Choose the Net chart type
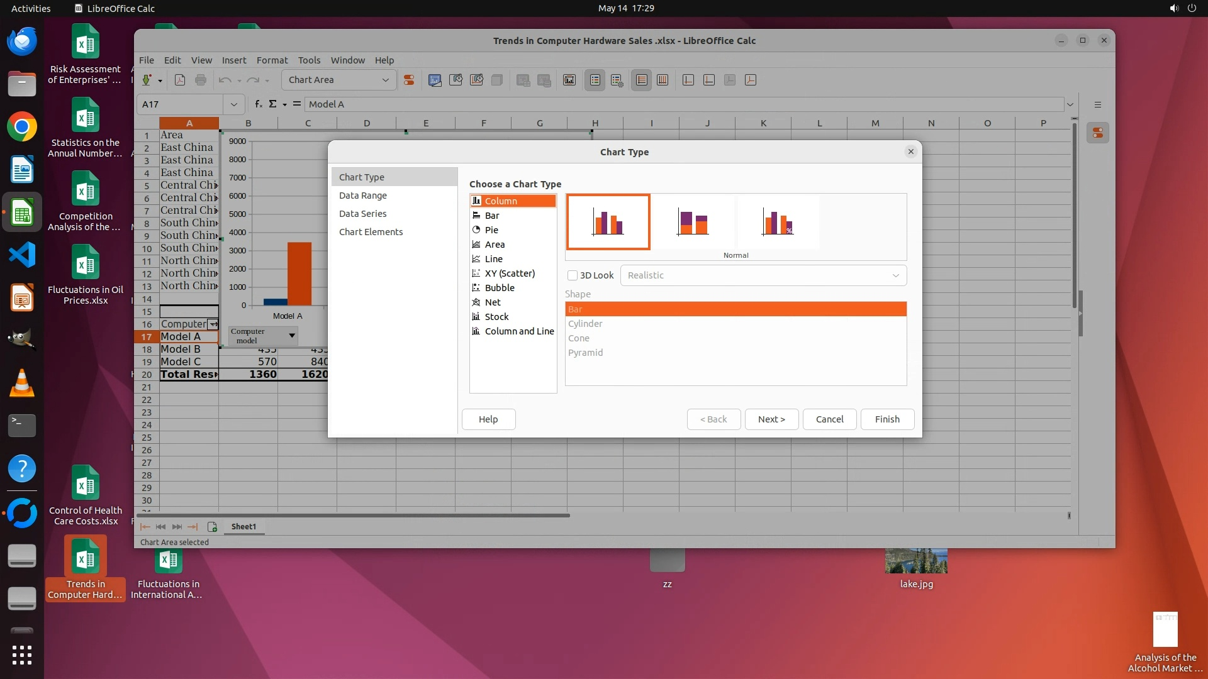Viewport: 1208px width, 679px height. click(492, 302)
